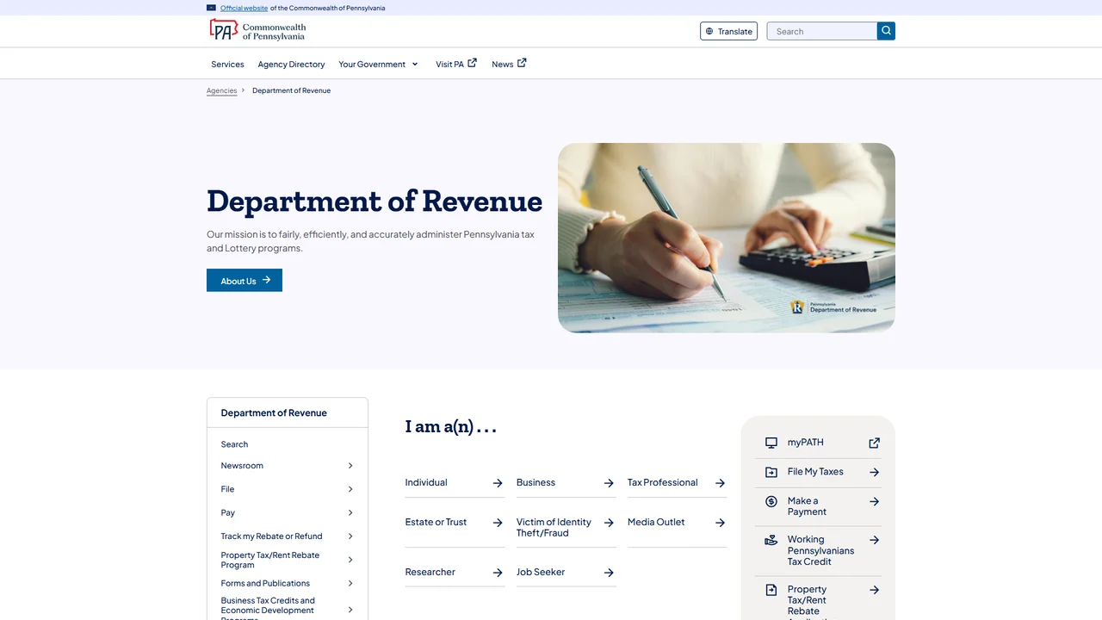Click the hand icon beside Working Pennsylvanians Tax Credit

[x=771, y=540]
